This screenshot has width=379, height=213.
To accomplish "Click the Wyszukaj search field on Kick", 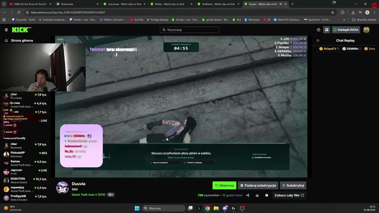I will 189,30.
